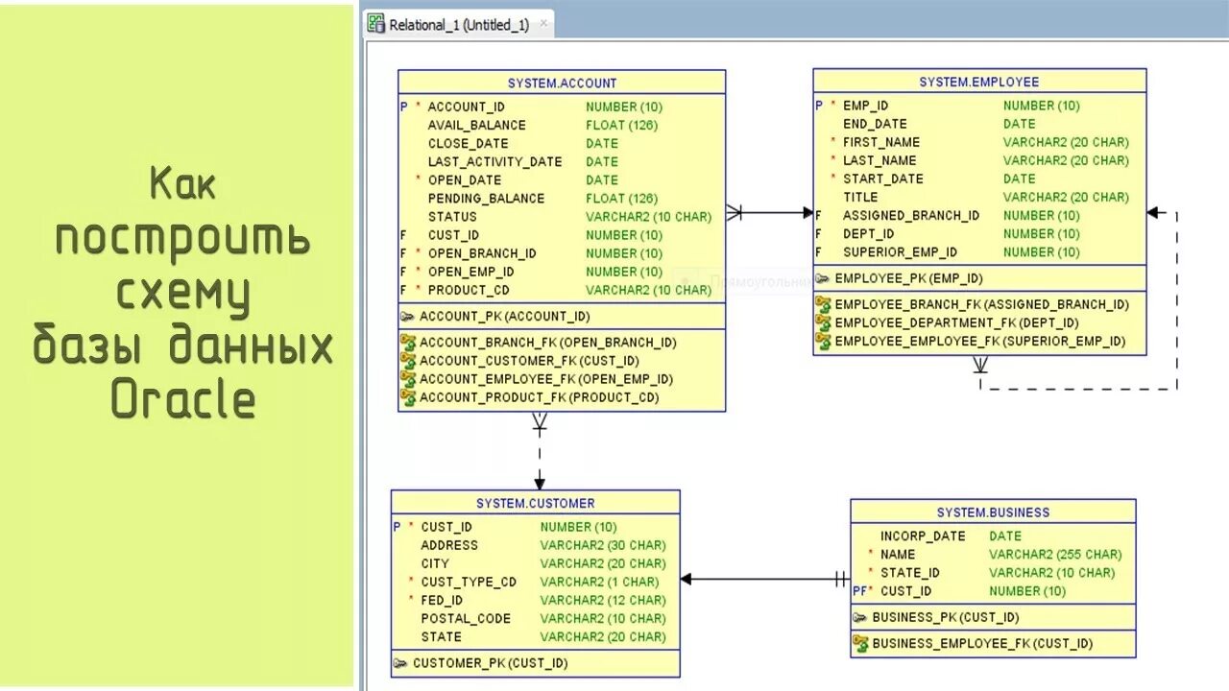Click EMPLOYEE_PK (EMP_ID) constraint text
Image resolution: width=1229 pixels, height=691 pixels.
[909, 278]
